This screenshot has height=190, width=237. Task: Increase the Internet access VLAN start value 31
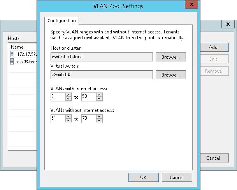(x=68, y=95)
